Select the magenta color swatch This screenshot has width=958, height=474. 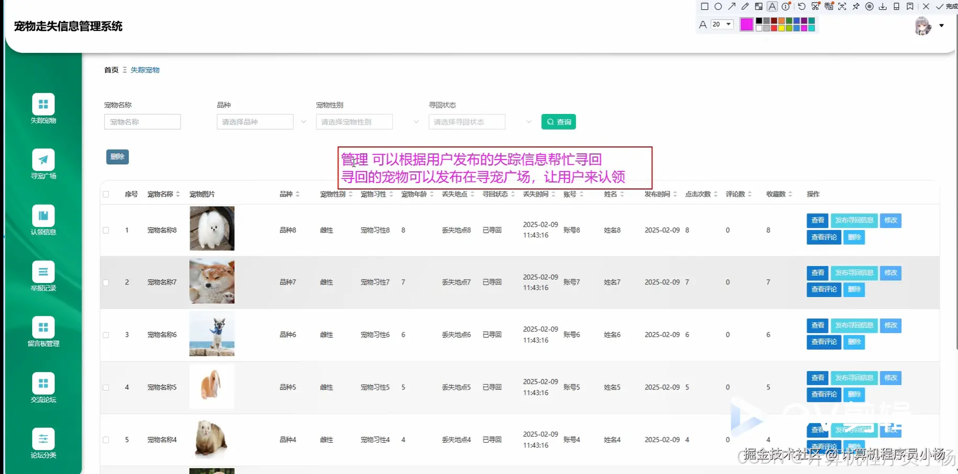point(747,24)
